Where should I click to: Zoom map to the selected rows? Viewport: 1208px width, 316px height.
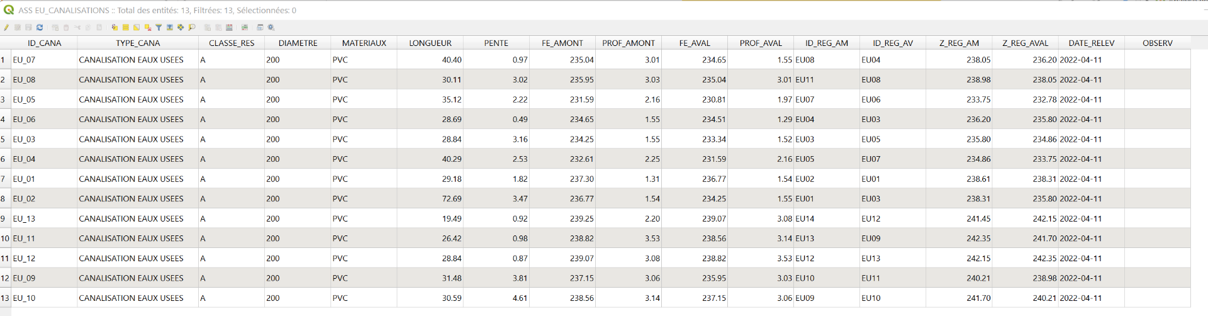point(192,28)
